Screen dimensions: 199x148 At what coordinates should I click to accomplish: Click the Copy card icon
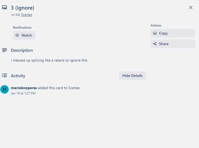click(155, 33)
